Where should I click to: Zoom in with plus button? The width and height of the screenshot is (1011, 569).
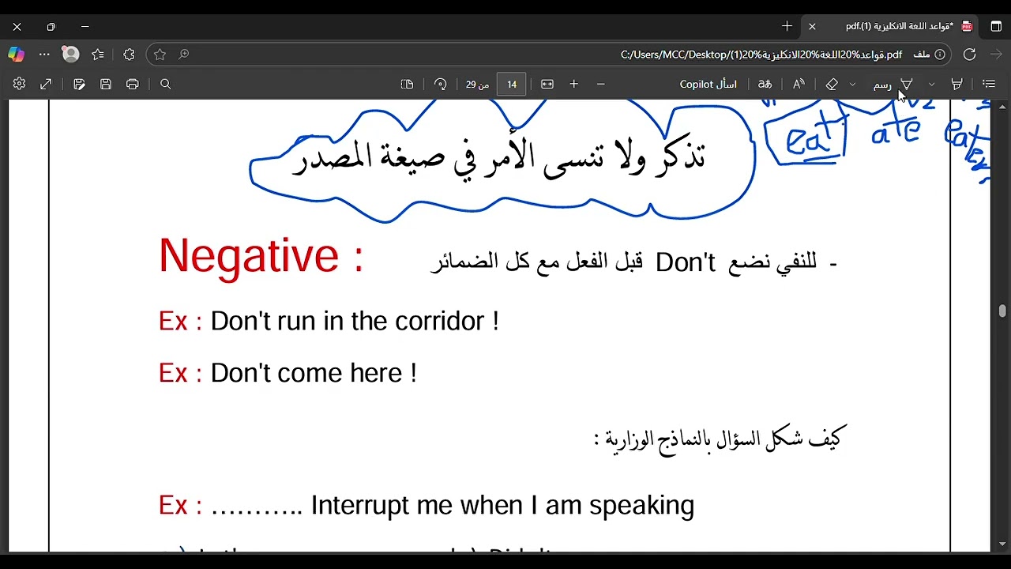click(574, 84)
